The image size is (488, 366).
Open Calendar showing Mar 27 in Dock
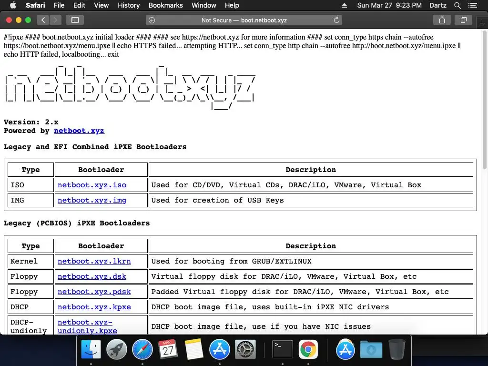(x=168, y=349)
